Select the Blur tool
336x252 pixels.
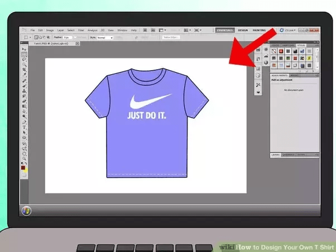click(x=24, y=112)
